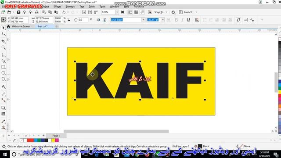Screen dimensions: 281x158
Task: Mirror text horizontally
Action: 98,20
